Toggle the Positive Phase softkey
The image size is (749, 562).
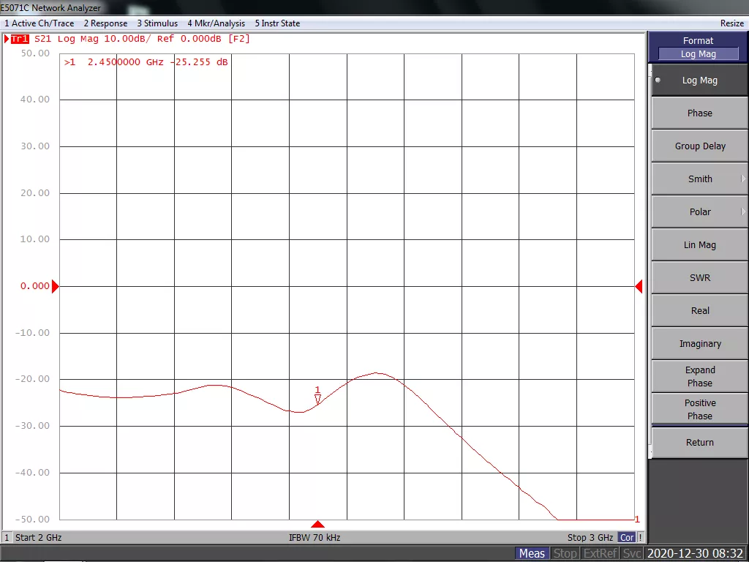pos(699,409)
